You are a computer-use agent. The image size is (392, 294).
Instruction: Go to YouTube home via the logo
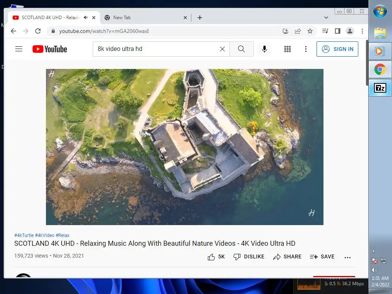50,49
